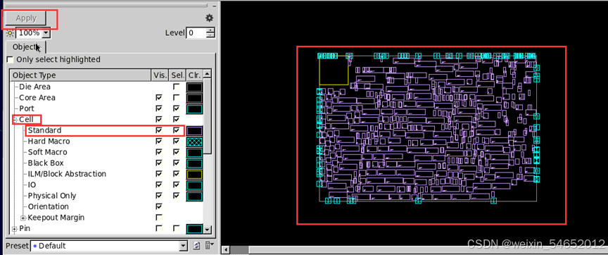Select the Port row label
Screen dimensions: 608x255
pos(26,108)
